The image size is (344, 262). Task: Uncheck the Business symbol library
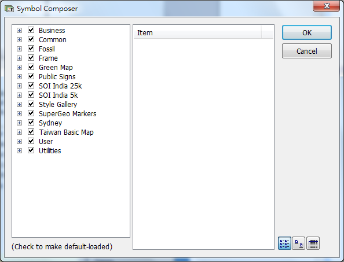(31, 30)
